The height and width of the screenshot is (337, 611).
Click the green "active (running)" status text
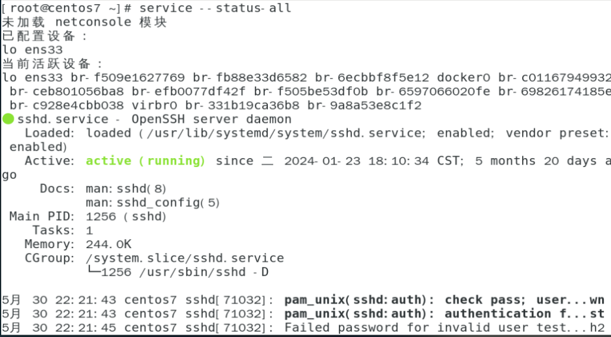146,161
